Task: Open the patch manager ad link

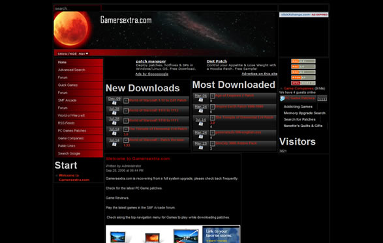Action: pyautogui.click(x=151, y=61)
